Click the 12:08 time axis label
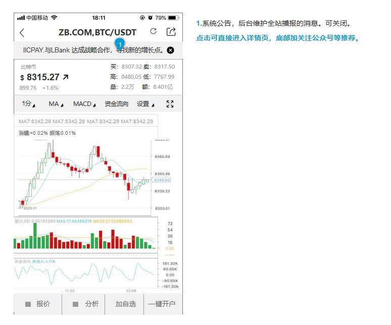 [131, 291]
